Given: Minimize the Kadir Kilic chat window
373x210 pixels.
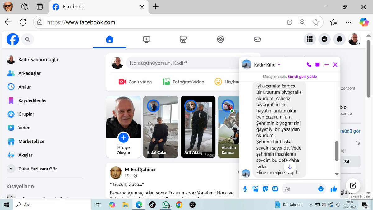Looking at the screenshot, I should pyautogui.click(x=326, y=65).
